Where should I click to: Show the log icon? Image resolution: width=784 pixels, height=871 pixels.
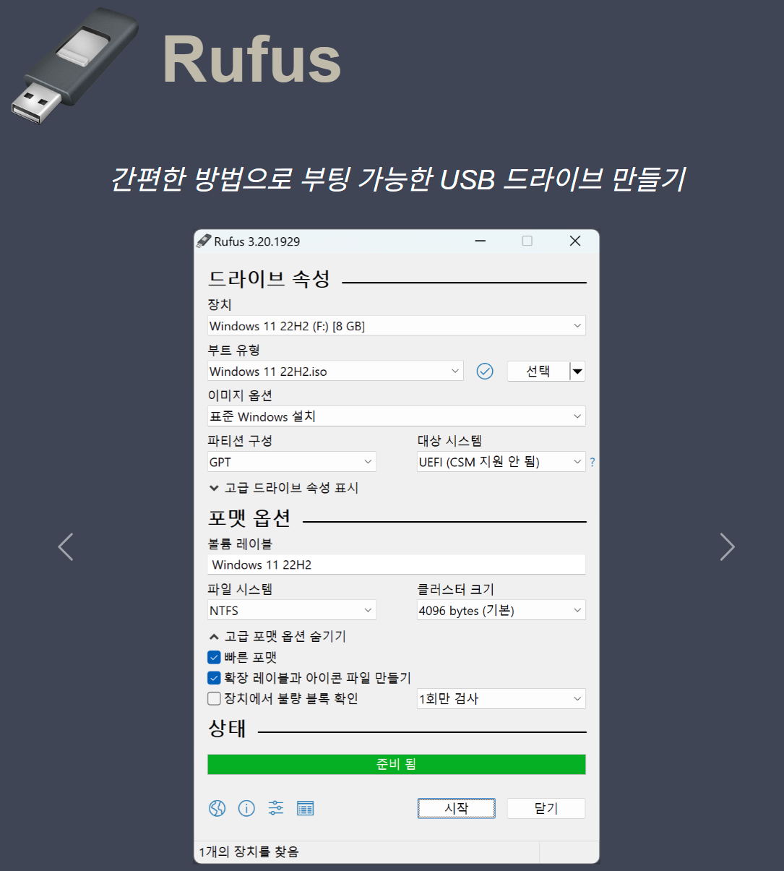(306, 808)
